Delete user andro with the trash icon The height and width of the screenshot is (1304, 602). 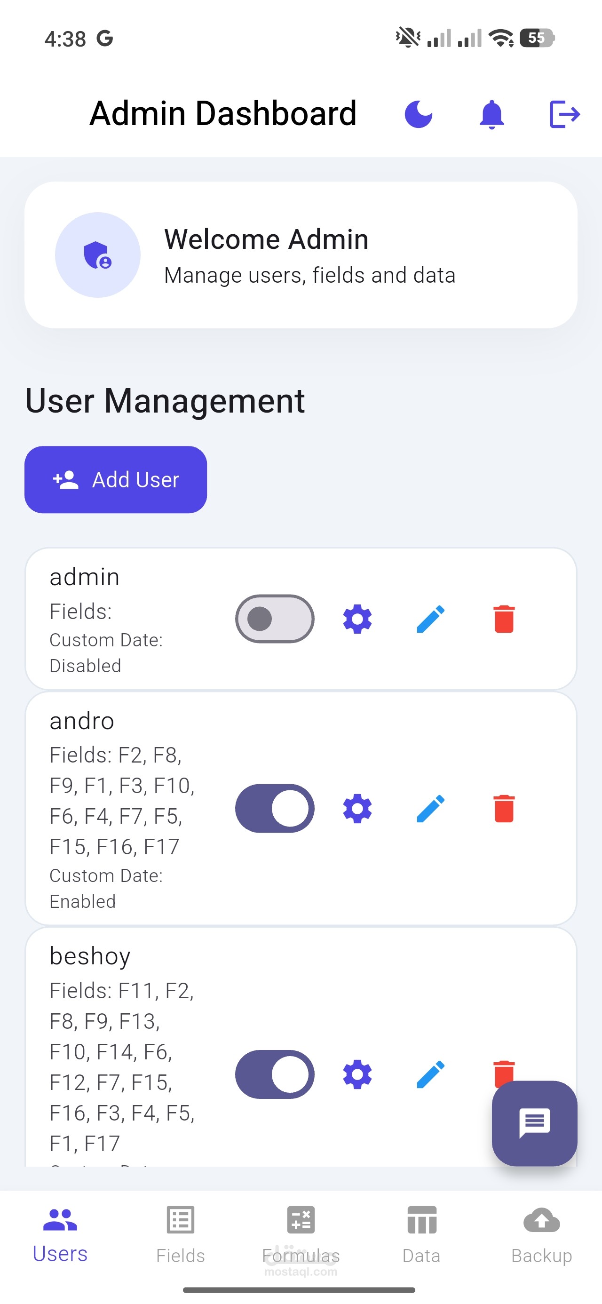(504, 808)
